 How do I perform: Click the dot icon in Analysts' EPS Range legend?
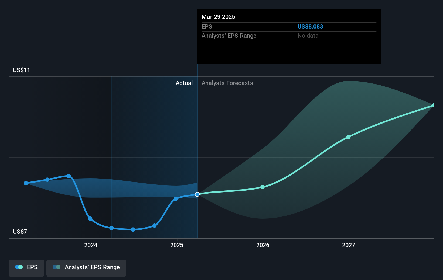(57, 267)
